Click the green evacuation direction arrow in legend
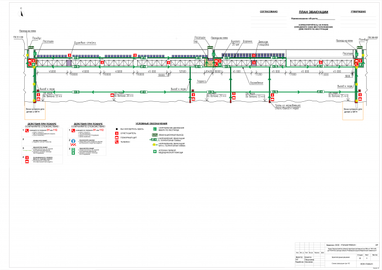 point(154,139)
